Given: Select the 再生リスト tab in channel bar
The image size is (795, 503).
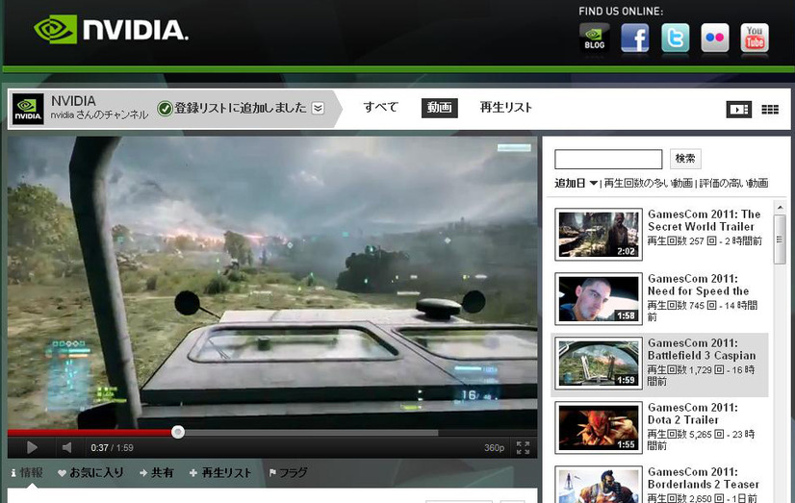Looking at the screenshot, I should coord(505,108).
